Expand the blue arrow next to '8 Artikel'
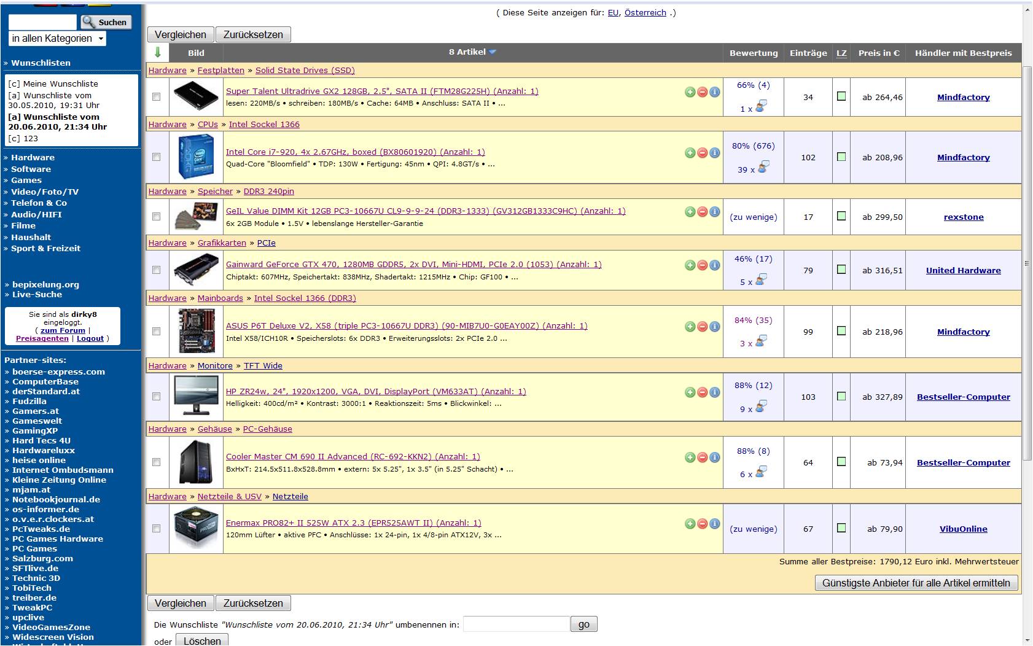This screenshot has height=646, width=1033. click(x=493, y=52)
